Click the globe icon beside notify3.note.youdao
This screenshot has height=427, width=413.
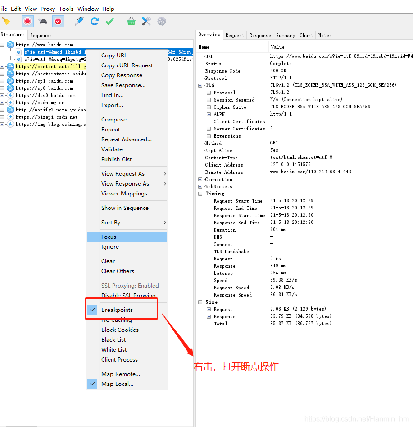pyautogui.click(x=10, y=110)
